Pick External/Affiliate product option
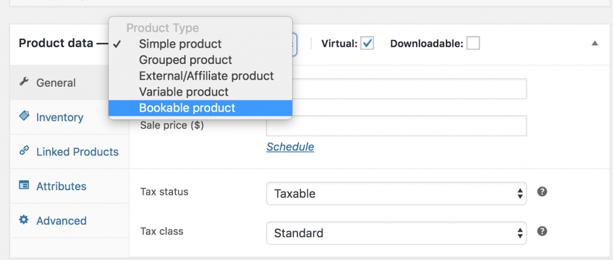This screenshot has height=260, width=613. coord(206,76)
